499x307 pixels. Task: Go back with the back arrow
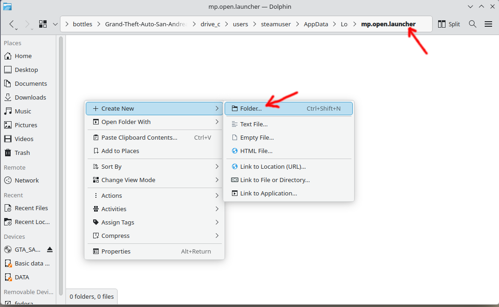click(12, 24)
